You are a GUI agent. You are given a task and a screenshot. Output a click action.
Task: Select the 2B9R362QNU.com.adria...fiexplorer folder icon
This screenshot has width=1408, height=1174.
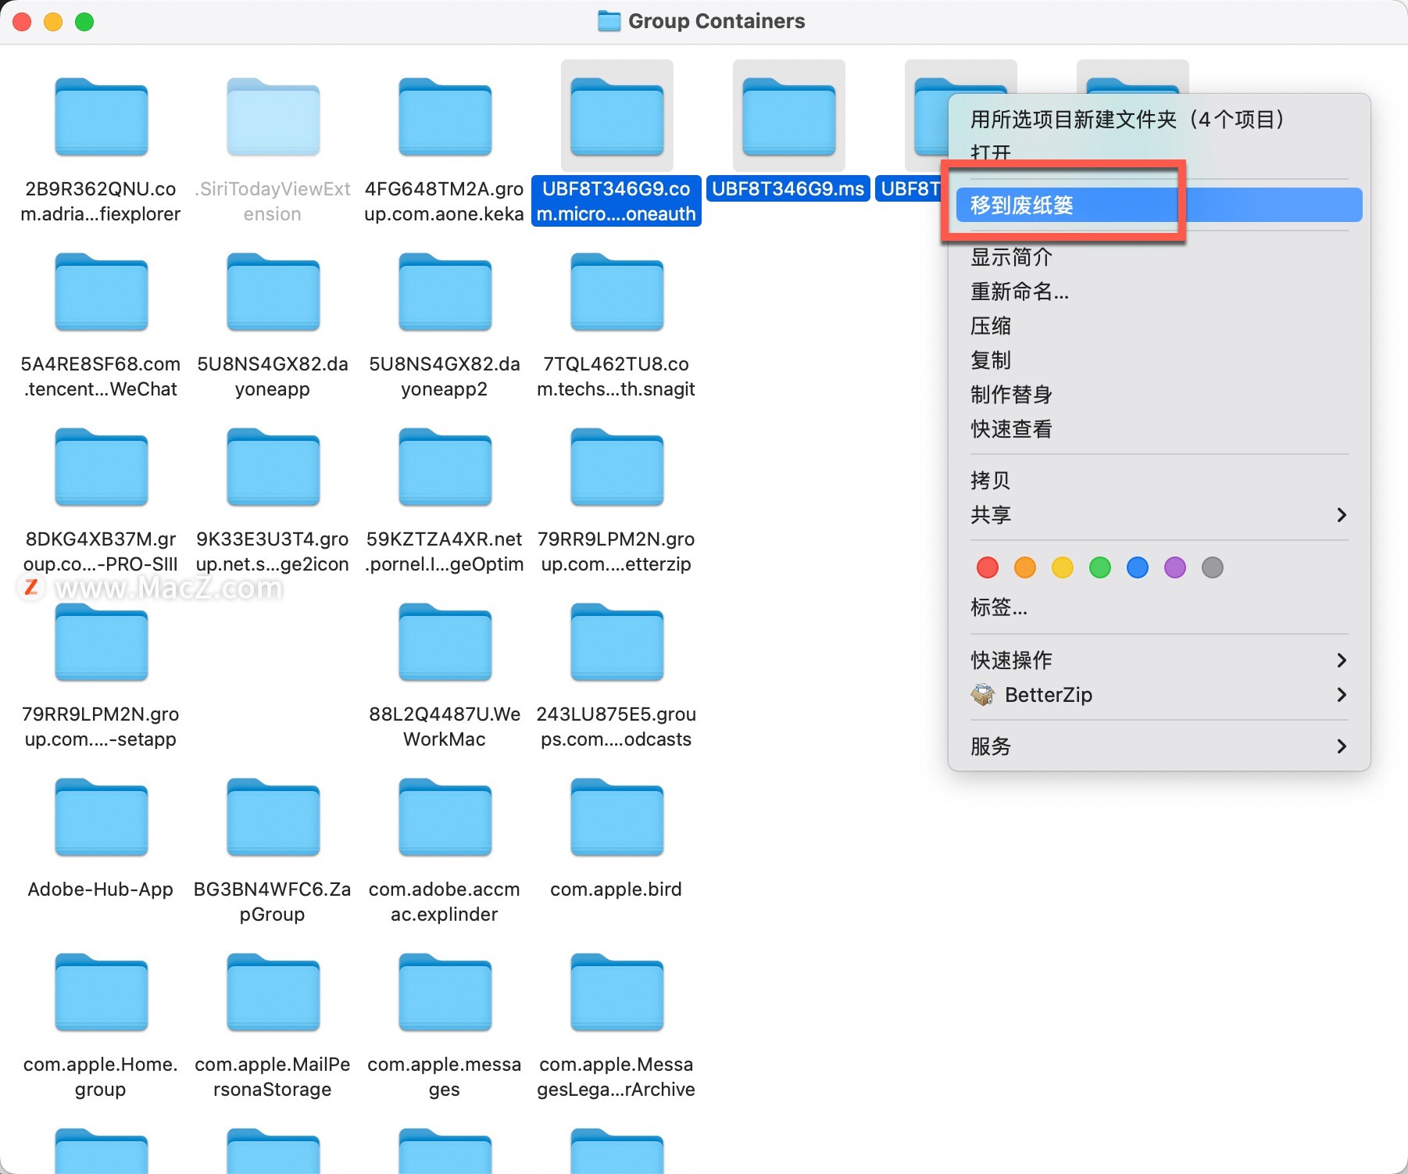click(102, 116)
